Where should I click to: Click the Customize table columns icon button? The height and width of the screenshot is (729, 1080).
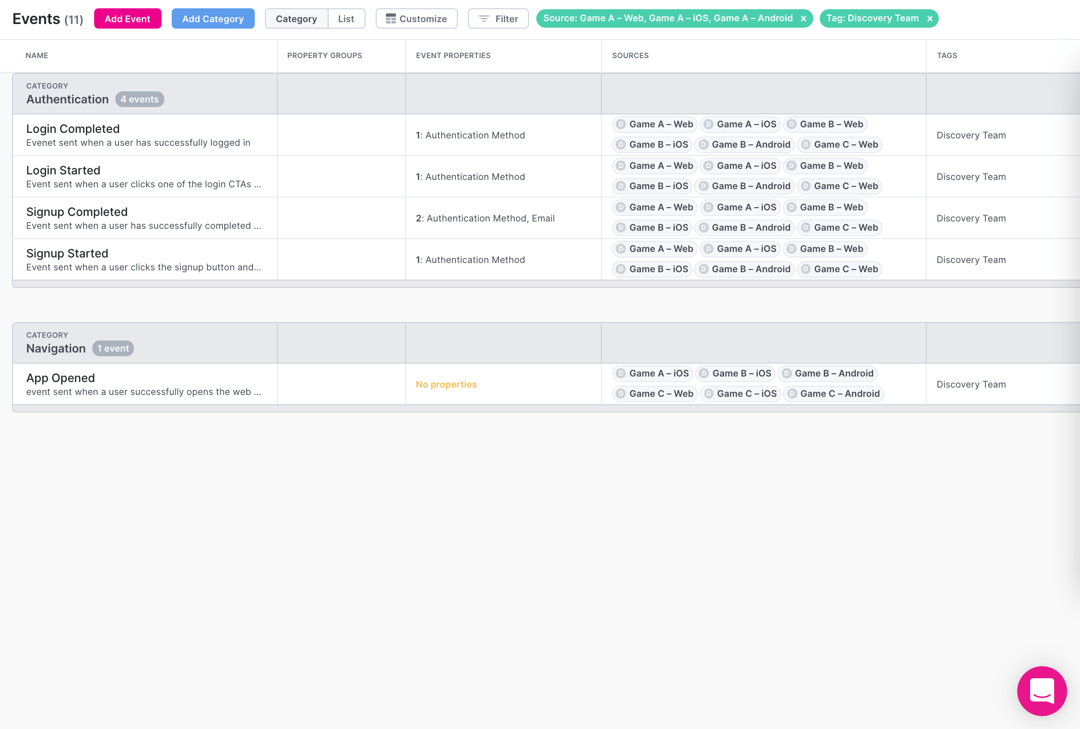[x=416, y=18]
